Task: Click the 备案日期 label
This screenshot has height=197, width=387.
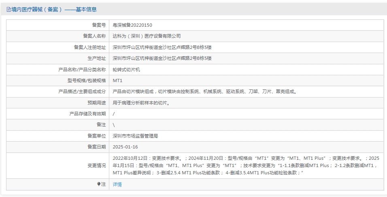Action: 96,147
